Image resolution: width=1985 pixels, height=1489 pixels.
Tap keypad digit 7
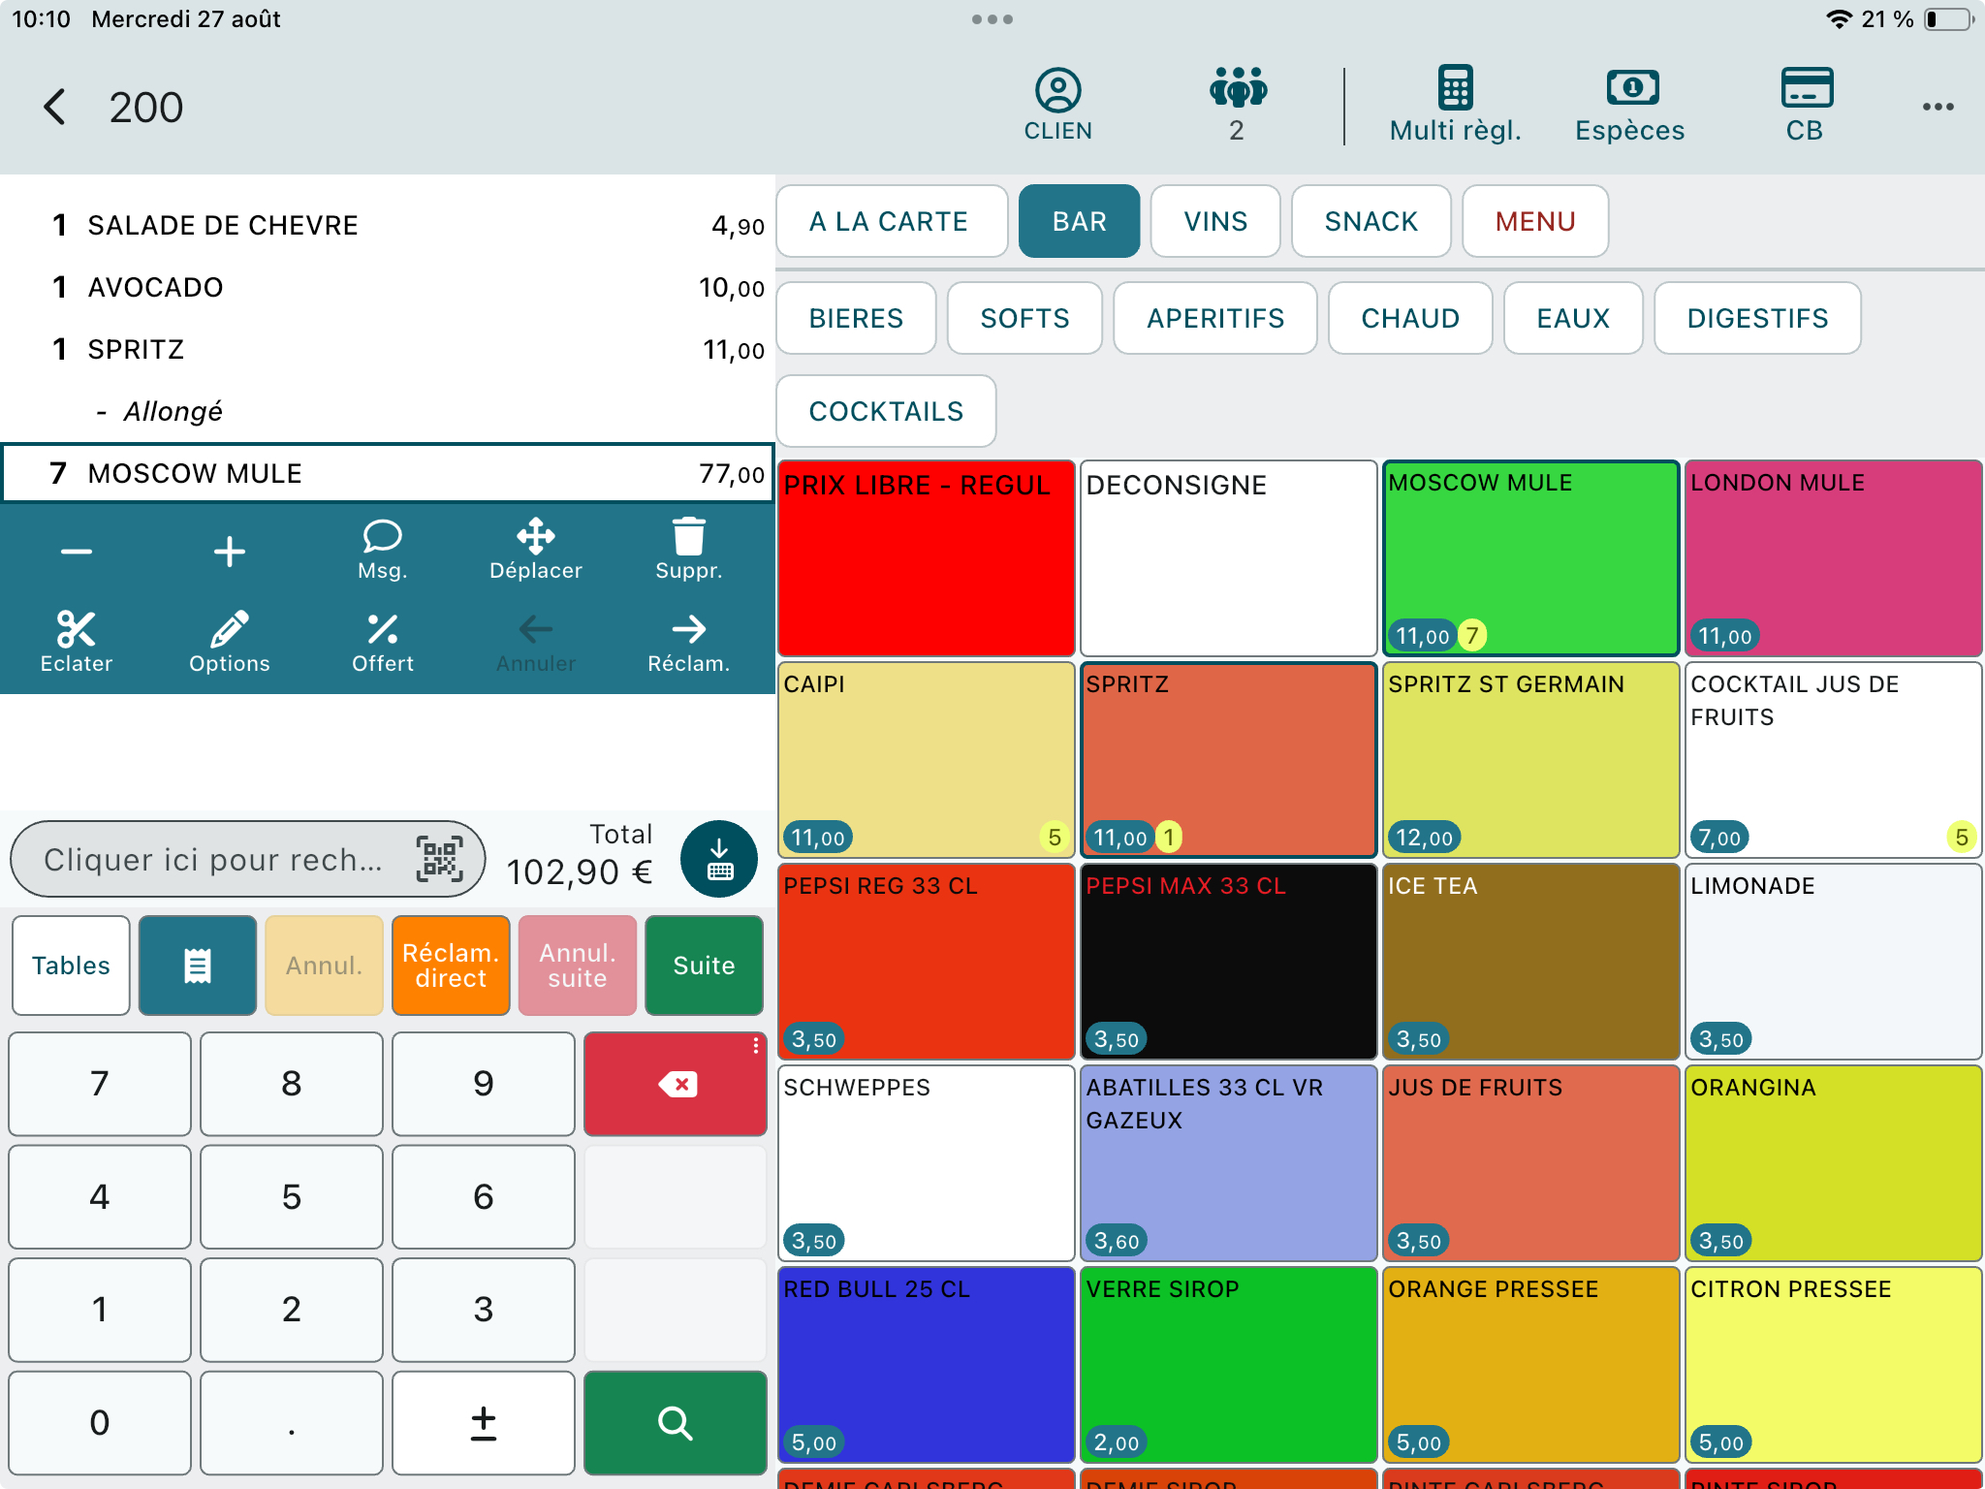(100, 1084)
